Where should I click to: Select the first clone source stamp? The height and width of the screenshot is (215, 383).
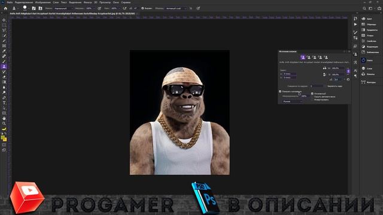(303, 57)
